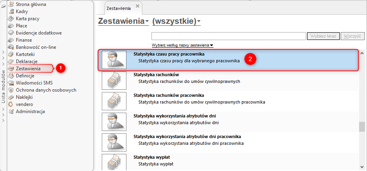Click the report name search field
Viewport: 367px width, 171px height.
(229, 36)
